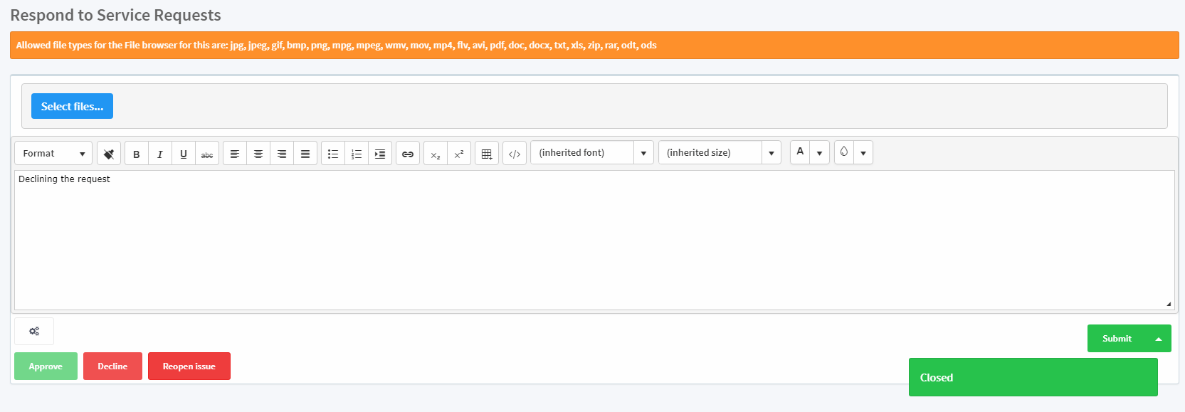Click the clean formatting icon
Image resolution: width=1185 pixels, height=412 pixels.
pyautogui.click(x=109, y=154)
